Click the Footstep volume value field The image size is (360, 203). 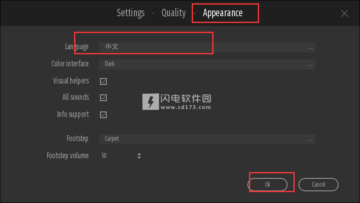(x=118, y=156)
